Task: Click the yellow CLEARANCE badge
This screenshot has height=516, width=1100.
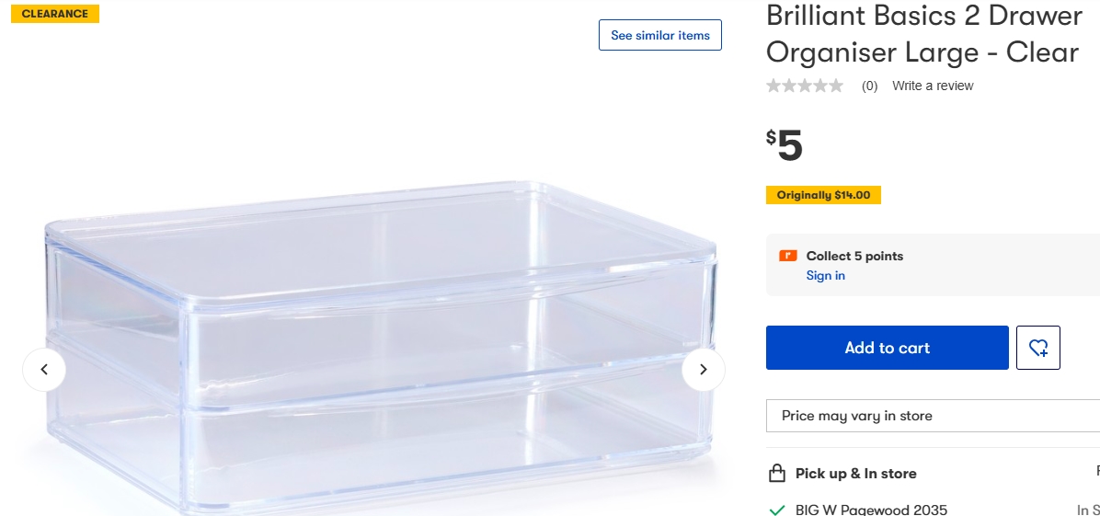Action: [x=55, y=14]
